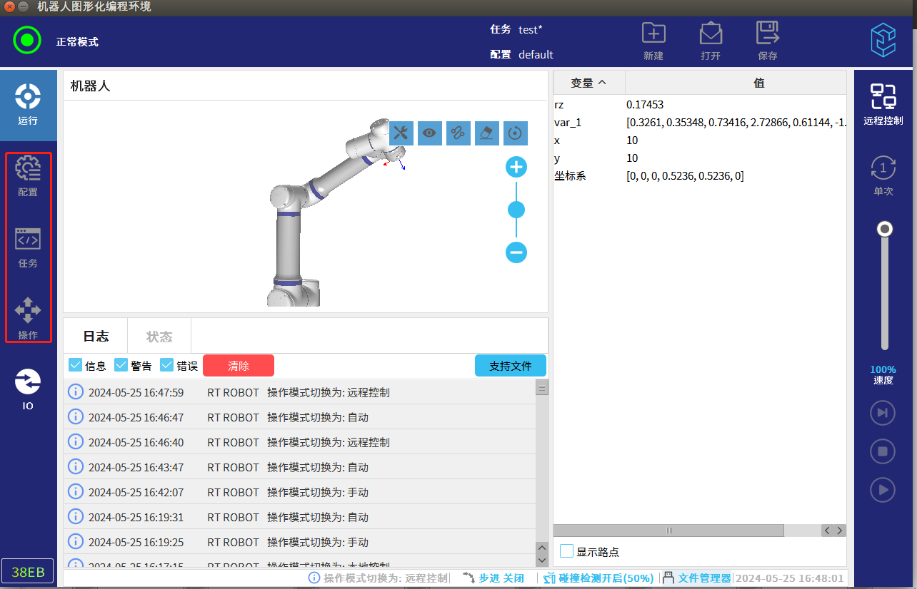Click the wrench tools icon in 3D view

tap(401, 133)
